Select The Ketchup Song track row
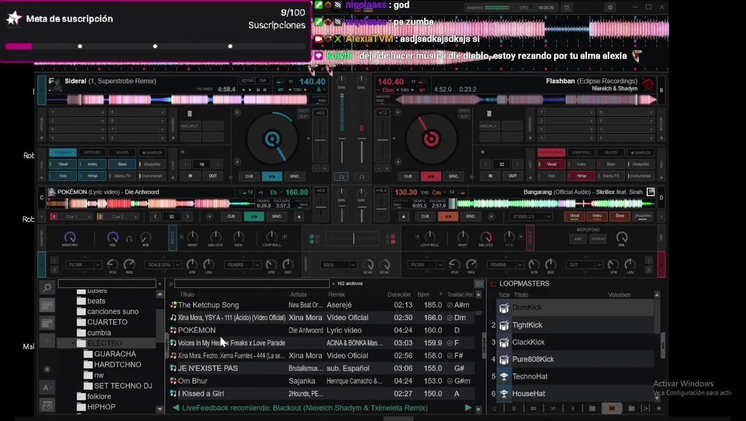The image size is (746, 421). tap(322, 305)
